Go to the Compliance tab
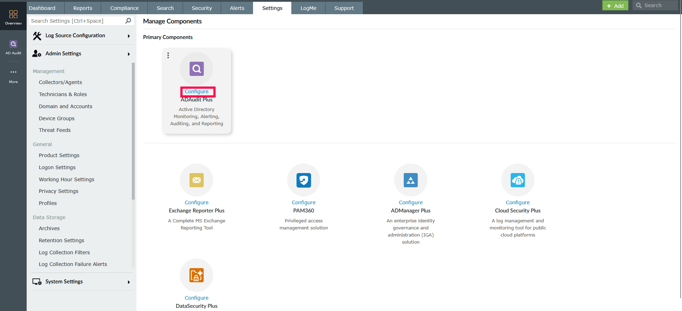The height and width of the screenshot is (311, 682). (x=124, y=8)
